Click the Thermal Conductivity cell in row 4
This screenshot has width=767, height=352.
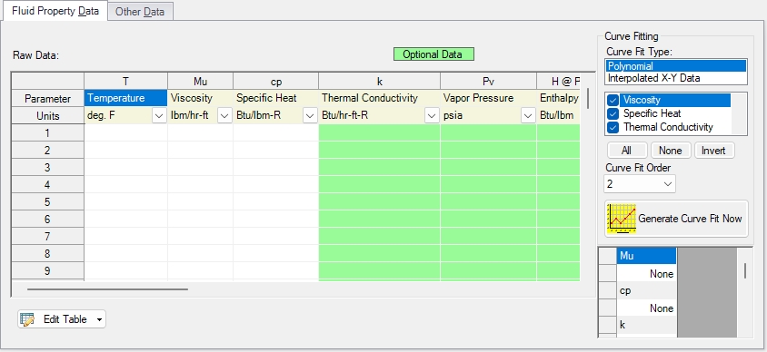[380, 184]
